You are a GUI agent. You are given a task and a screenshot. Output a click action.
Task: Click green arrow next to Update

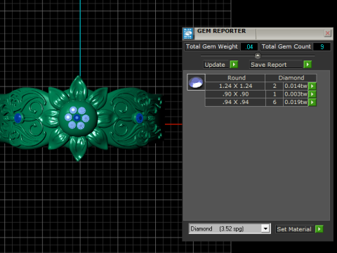234,64
